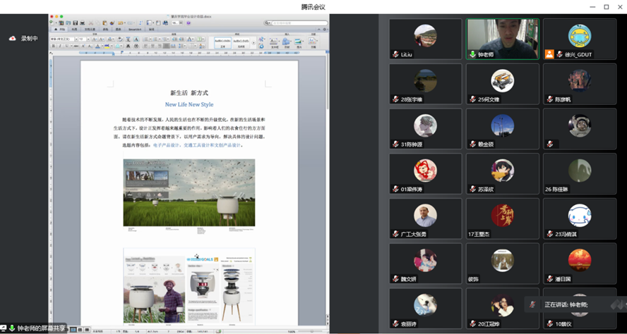Viewport: 627px width, 334px height.
Task: Click the screen-share icon beside 钟老师的屏幕共享
Action: coord(4,328)
